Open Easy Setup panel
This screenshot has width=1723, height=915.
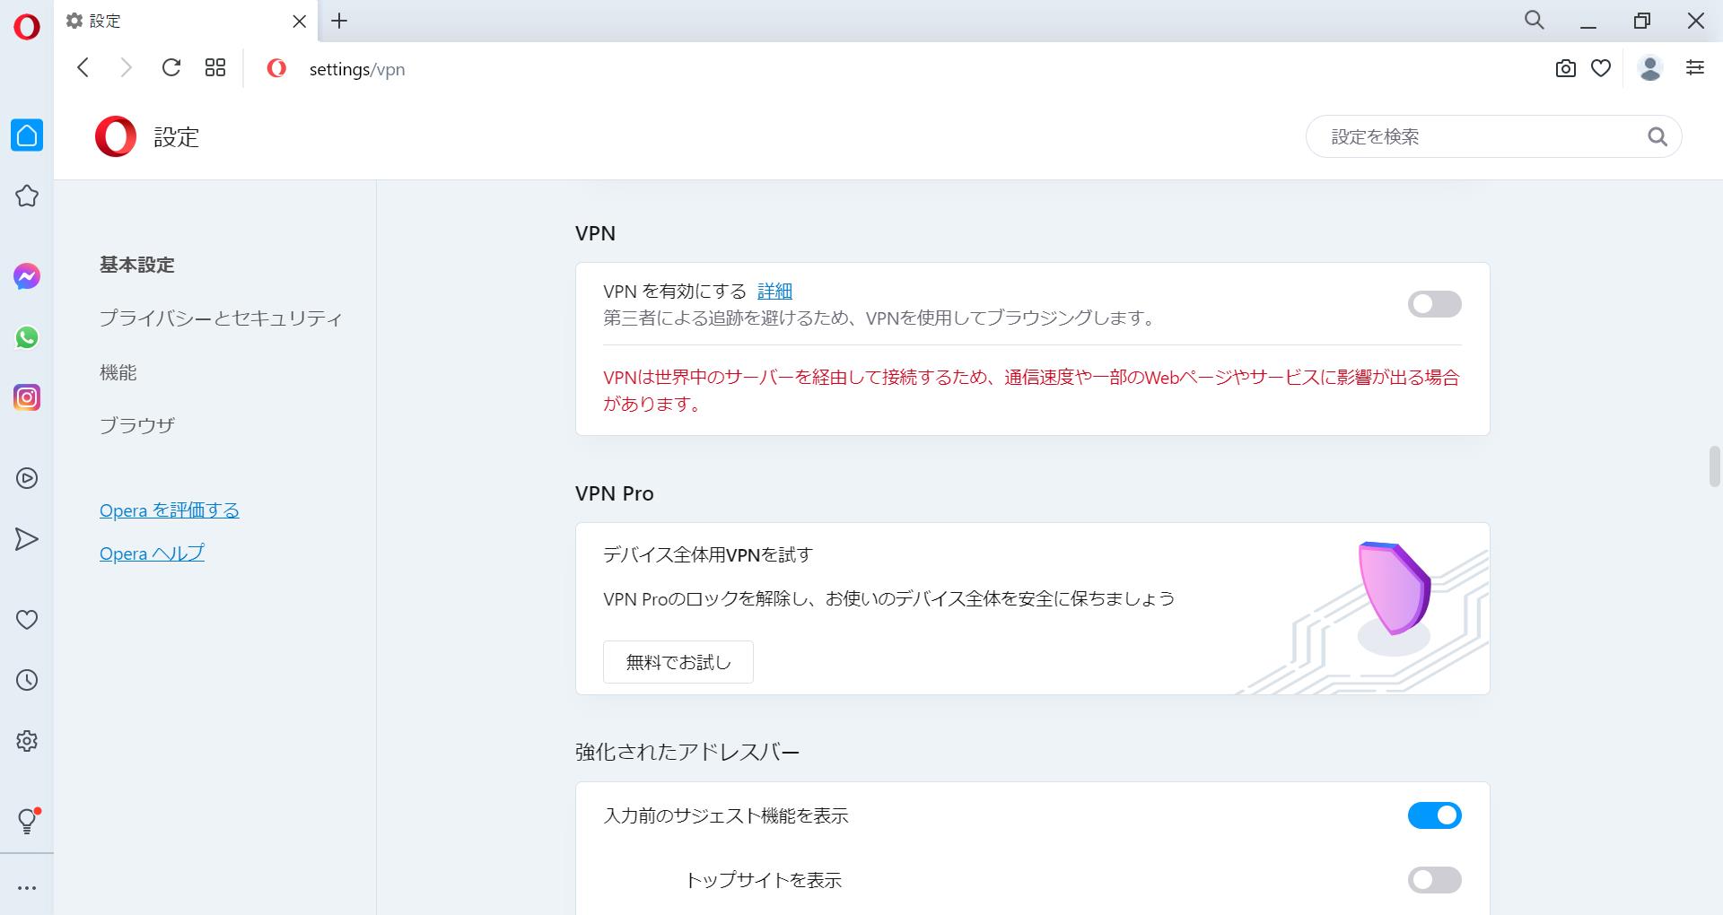click(1694, 67)
